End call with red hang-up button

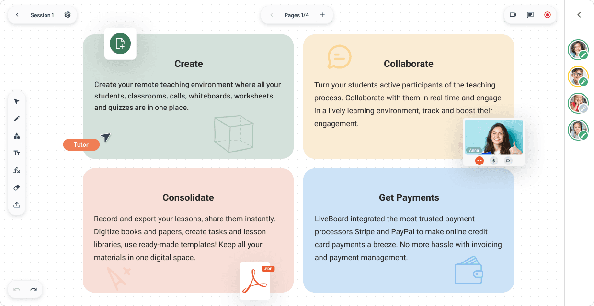(480, 161)
